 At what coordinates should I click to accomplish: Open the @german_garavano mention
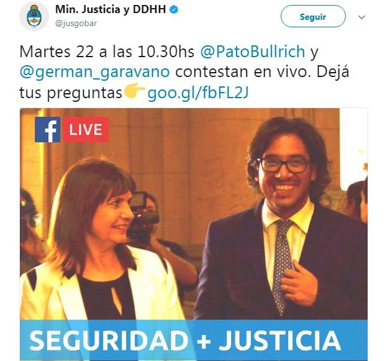(x=94, y=72)
